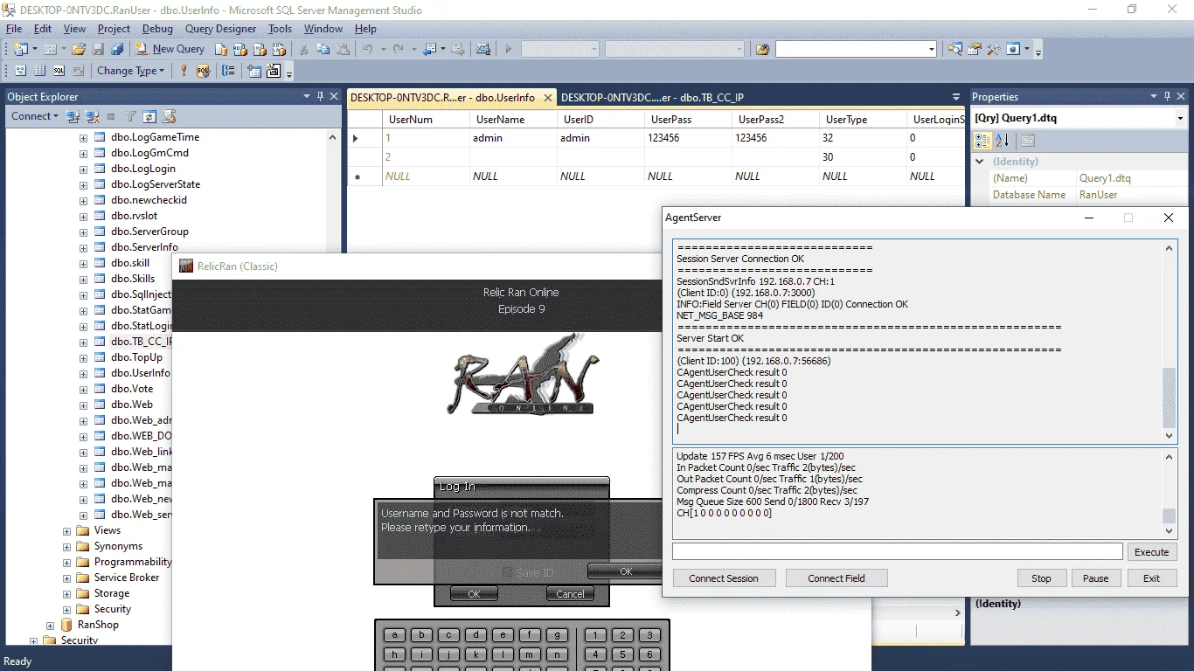Click the AgentServer log vertical scrollbar
The width and height of the screenshot is (1194, 671).
(x=1170, y=342)
